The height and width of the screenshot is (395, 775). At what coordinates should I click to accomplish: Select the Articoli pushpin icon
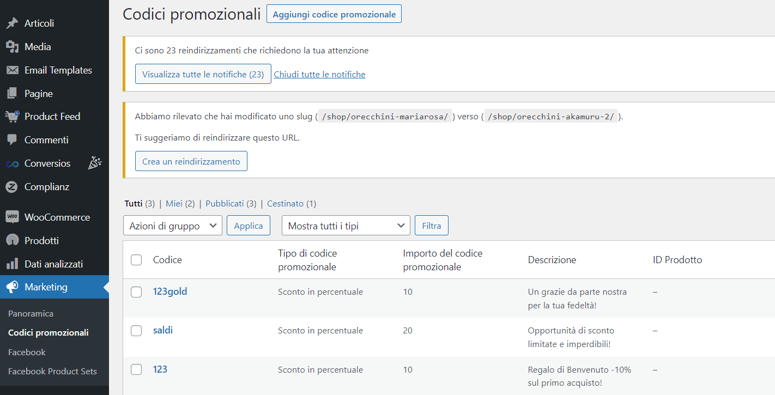[x=12, y=23]
